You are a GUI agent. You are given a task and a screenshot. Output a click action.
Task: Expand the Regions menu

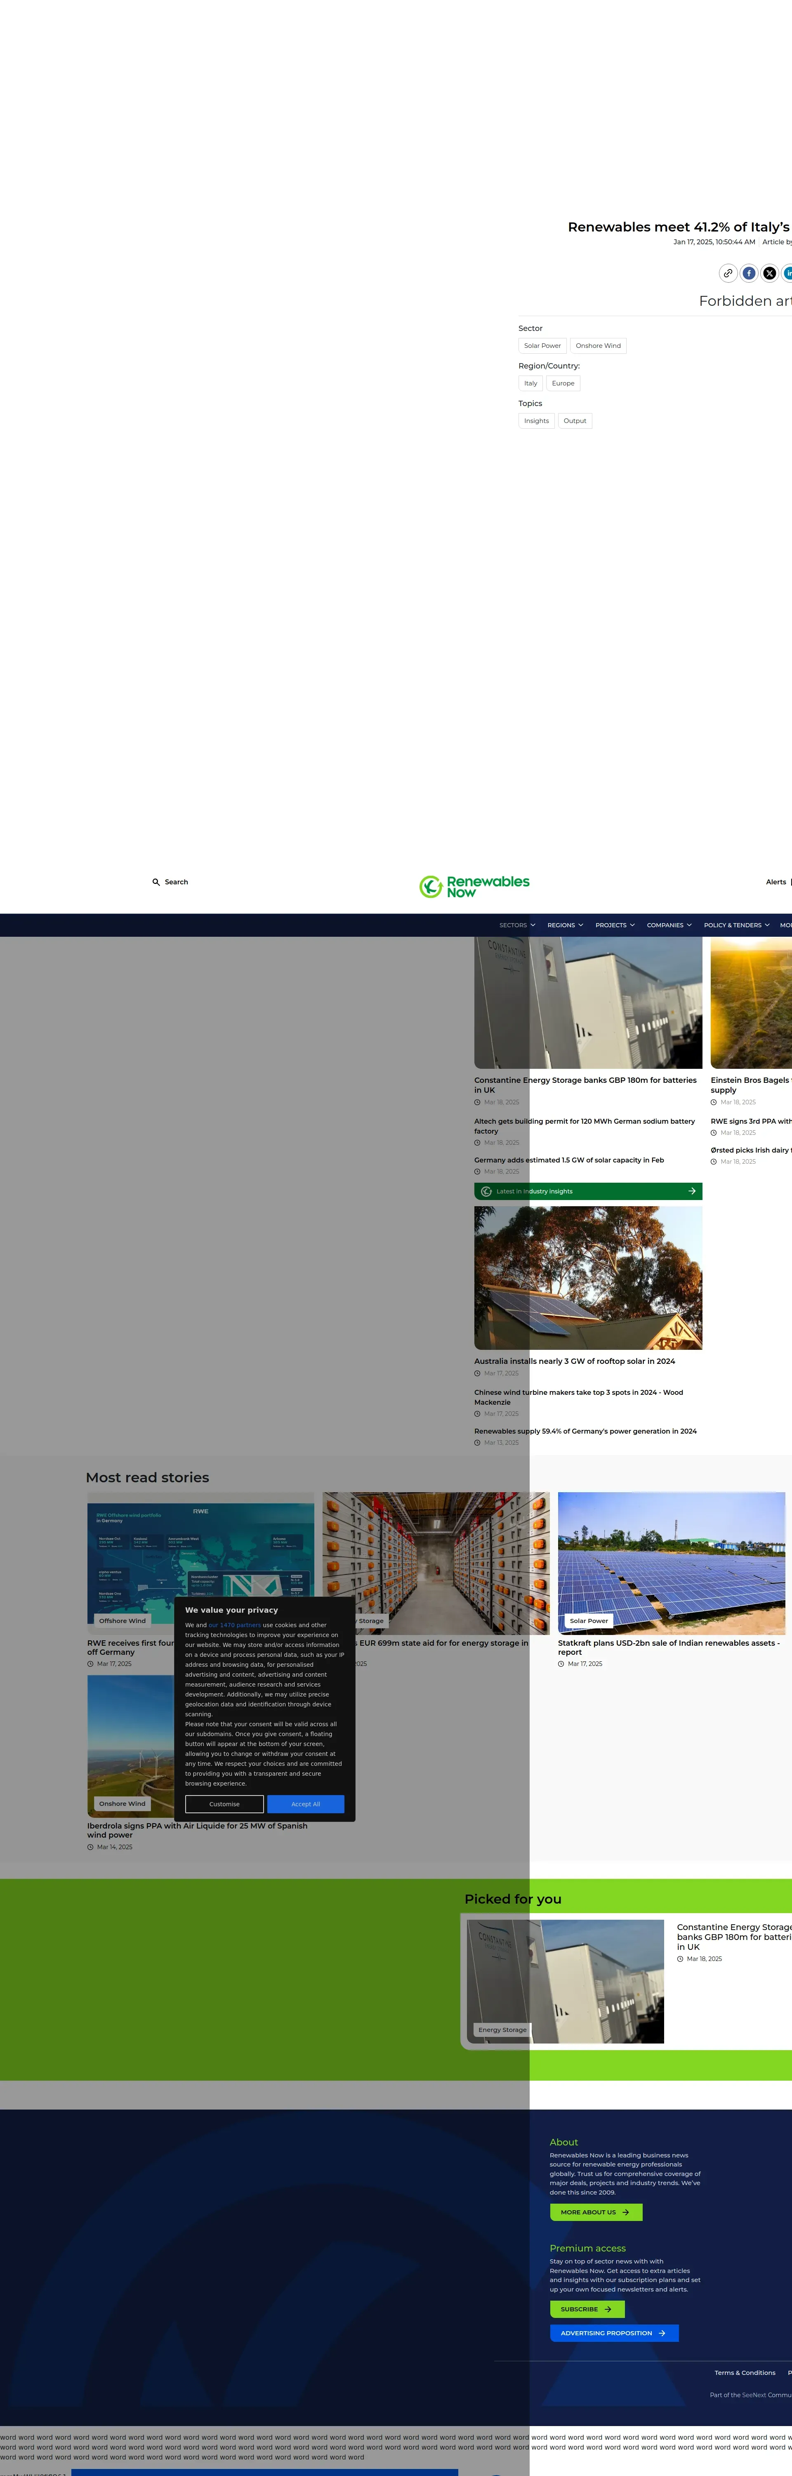pyautogui.click(x=565, y=925)
